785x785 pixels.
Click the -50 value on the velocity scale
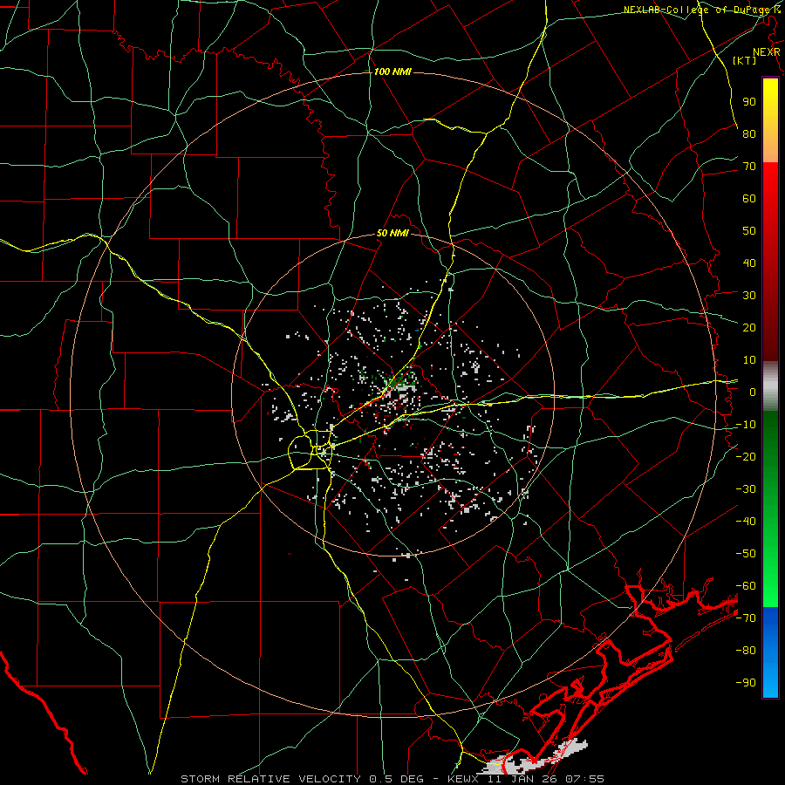click(x=746, y=554)
